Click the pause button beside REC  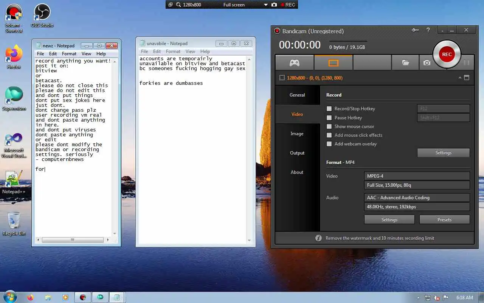coord(467,62)
